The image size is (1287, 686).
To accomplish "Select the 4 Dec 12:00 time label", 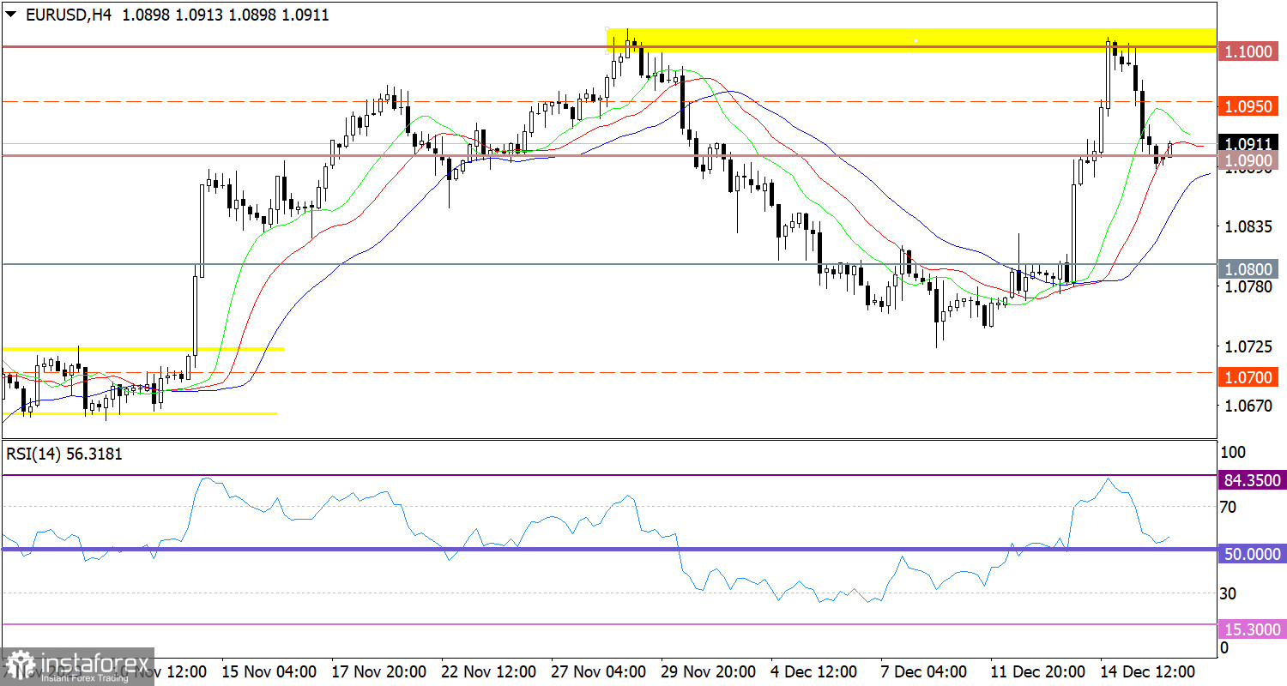I will [815, 671].
